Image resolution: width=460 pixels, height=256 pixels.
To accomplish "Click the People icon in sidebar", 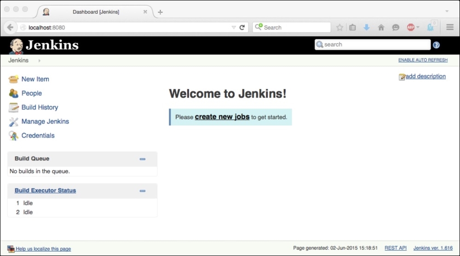I will click(x=13, y=93).
